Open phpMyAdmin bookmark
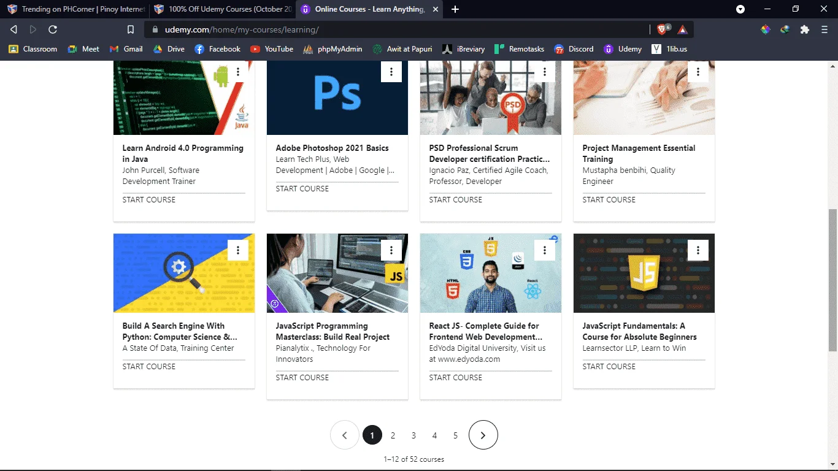Image resolution: width=838 pixels, height=471 pixels. coord(333,49)
